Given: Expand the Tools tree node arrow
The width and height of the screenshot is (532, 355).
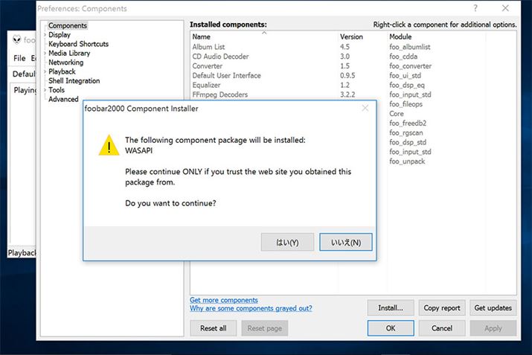Looking at the screenshot, I should (45, 89).
